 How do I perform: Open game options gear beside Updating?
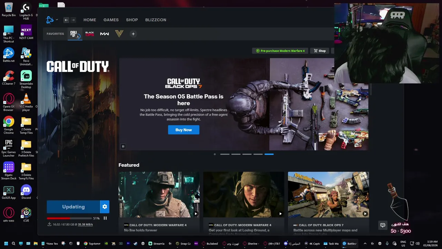105,207
